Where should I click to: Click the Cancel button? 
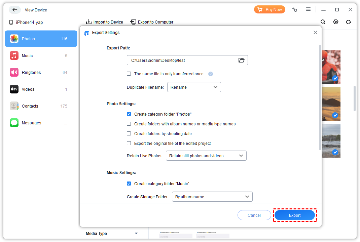[254, 215]
